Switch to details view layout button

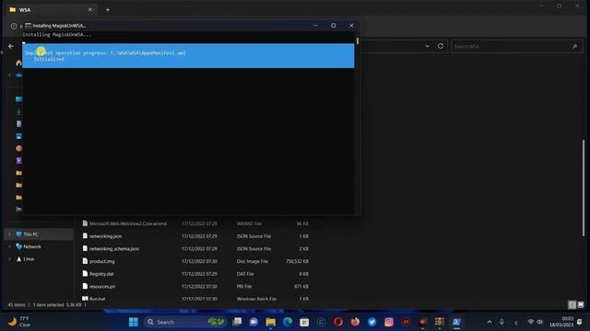(x=572, y=304)
